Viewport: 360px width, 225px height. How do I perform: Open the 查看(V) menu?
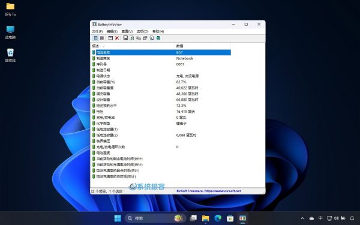coord(127,31)
